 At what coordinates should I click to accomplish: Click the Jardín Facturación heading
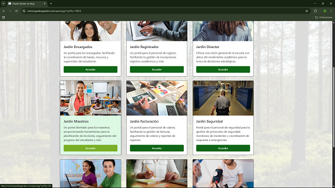(x=144, y=121)
